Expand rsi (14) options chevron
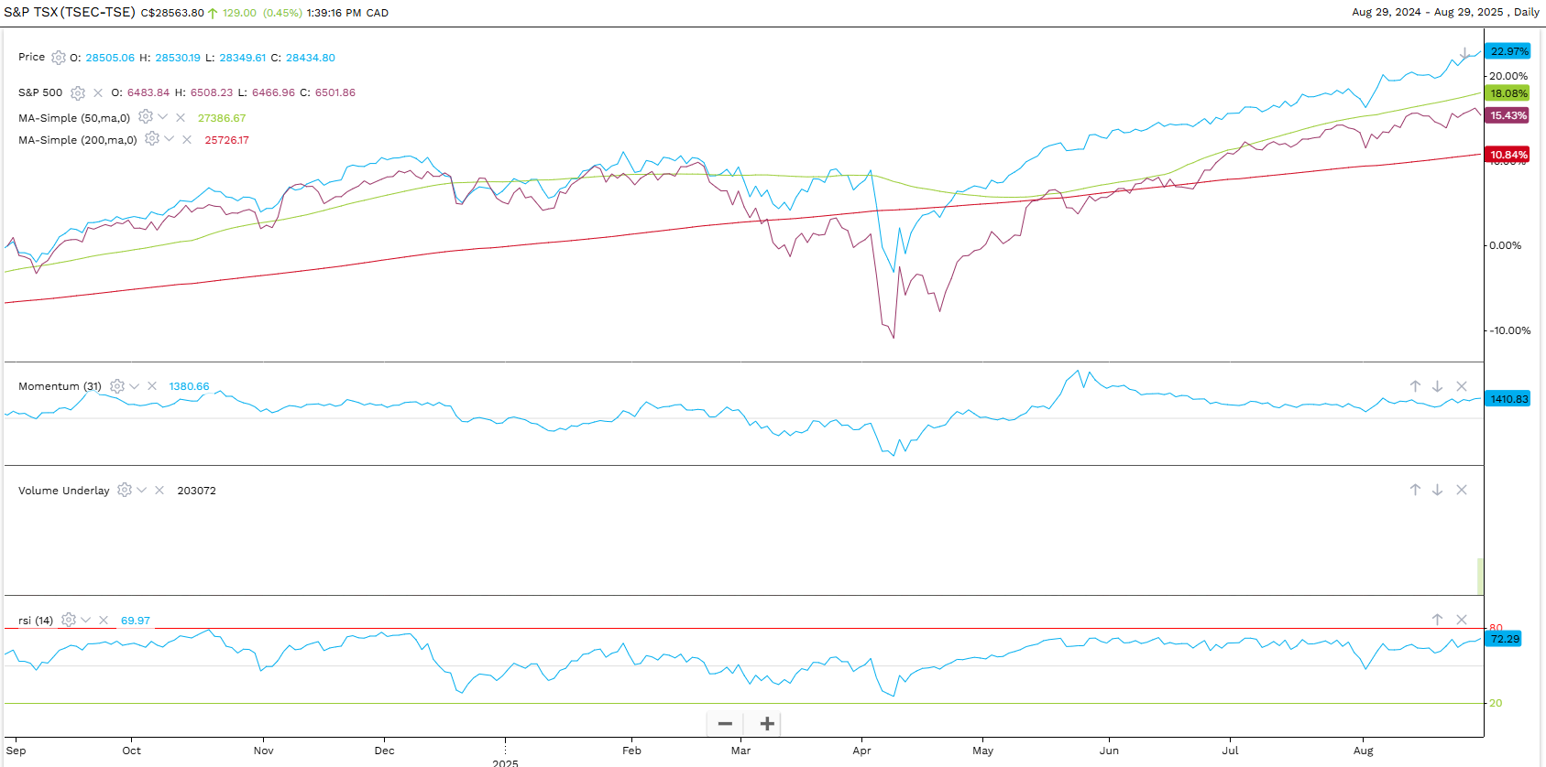Image resolution: width=1546 pixels, height=767 pixels. (86, 620)
